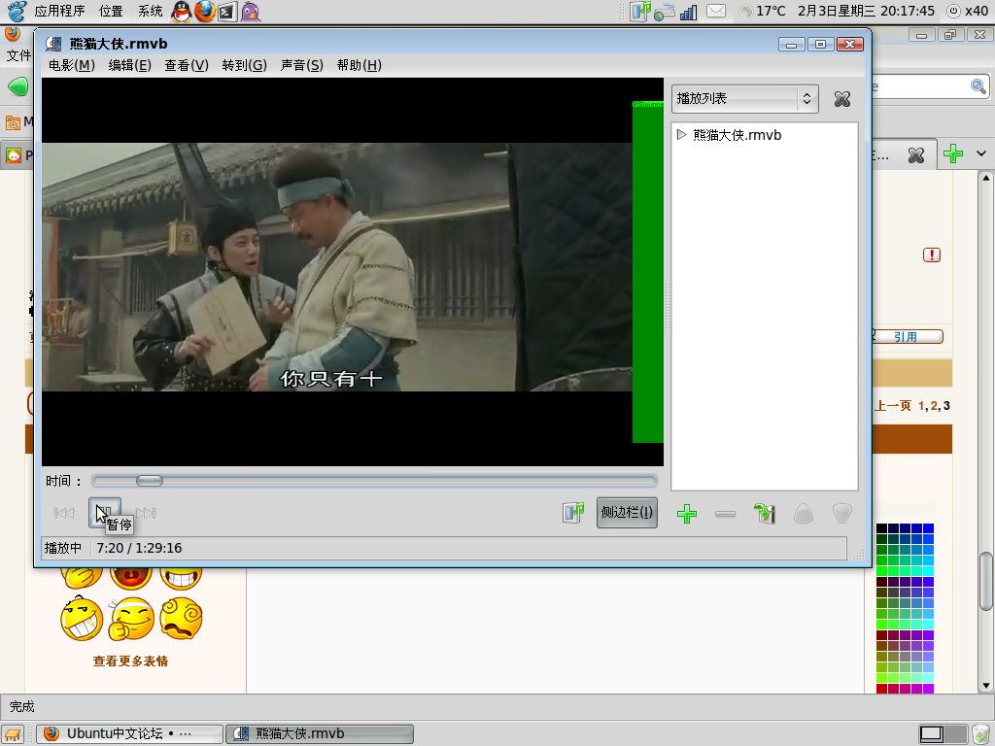
Task: Click the network signal bars tray icon
Action: point(689,12)
